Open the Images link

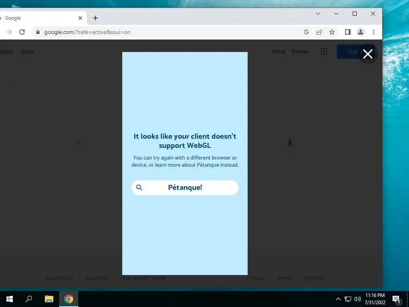point(300,52)
